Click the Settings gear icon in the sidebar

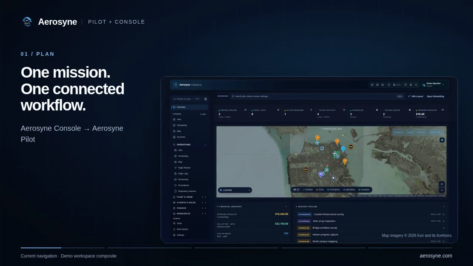[x=174, y=235]
